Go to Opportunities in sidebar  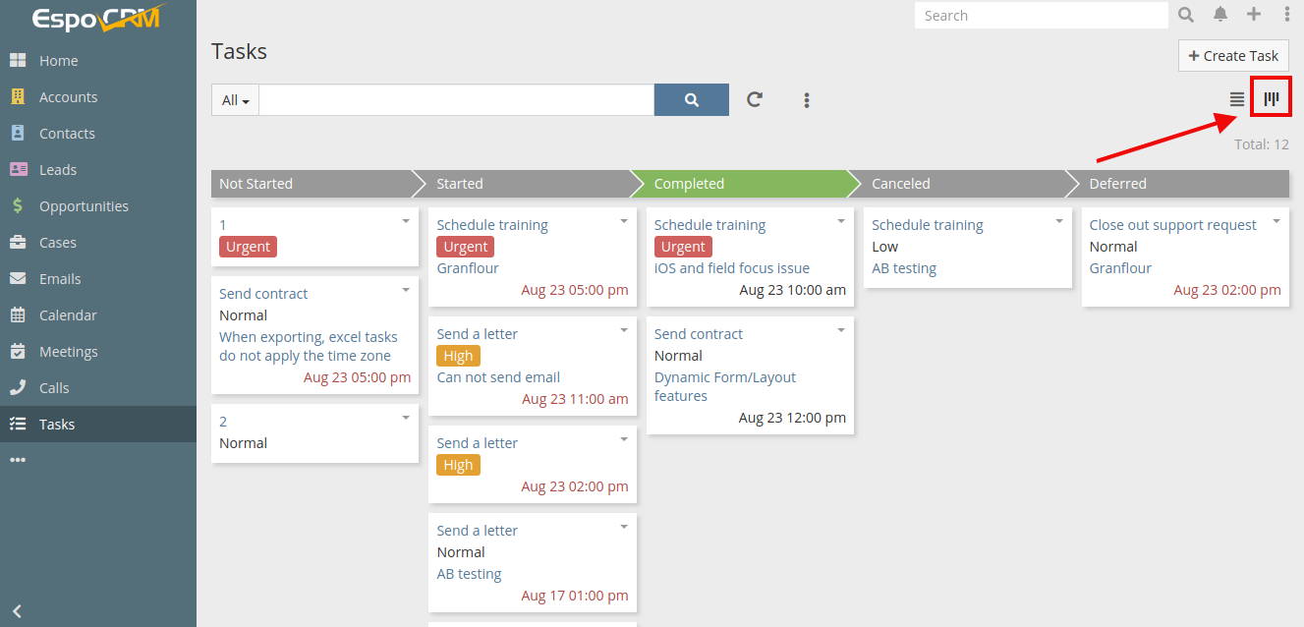click(84, 206)
